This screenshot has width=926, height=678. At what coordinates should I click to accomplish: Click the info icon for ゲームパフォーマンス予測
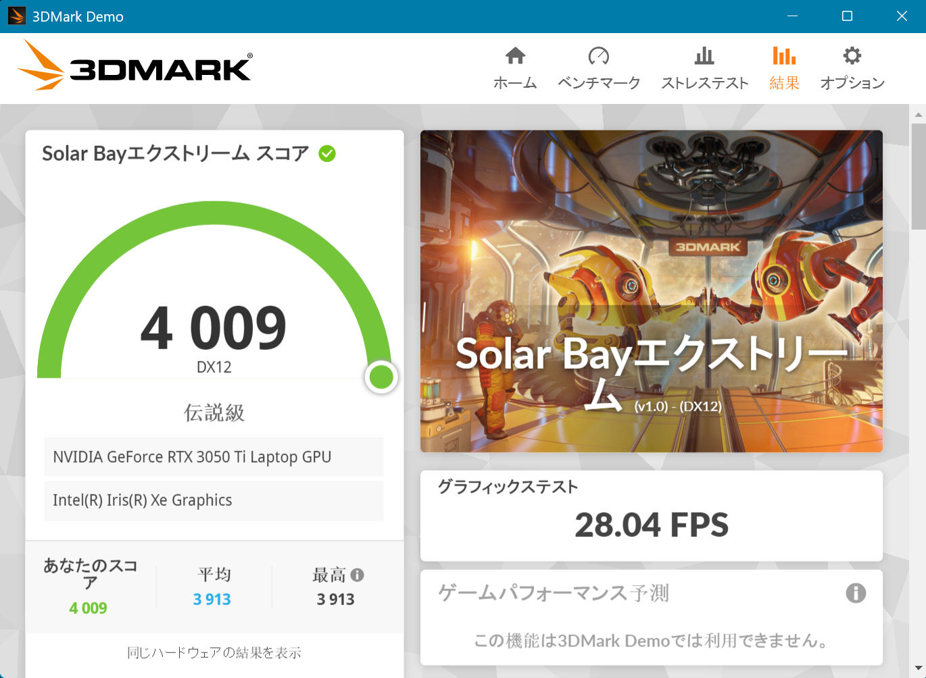[856, 593]
